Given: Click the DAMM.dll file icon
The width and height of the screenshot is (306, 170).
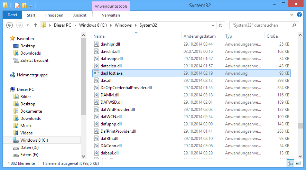Looking at the screenshot, I should pos(96,95).
